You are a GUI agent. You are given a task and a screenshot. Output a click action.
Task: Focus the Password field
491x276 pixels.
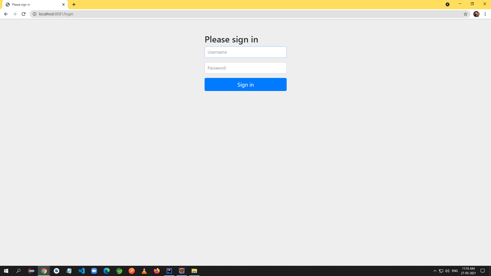245,68
